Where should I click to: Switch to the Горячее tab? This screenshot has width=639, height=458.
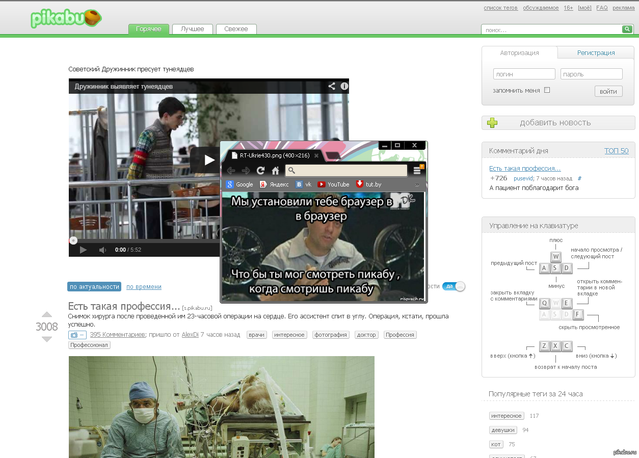coord(149,29)
